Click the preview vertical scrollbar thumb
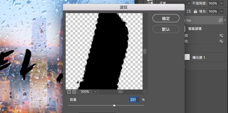This screenshot has width=228, height=113. point(144,51)
